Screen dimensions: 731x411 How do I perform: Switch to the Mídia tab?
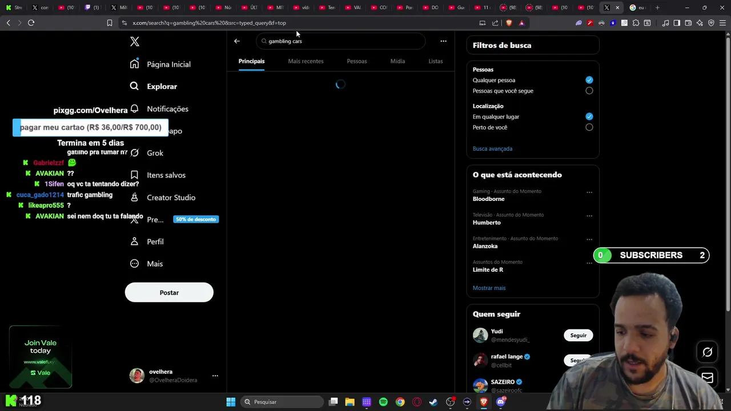coord(397,61)
